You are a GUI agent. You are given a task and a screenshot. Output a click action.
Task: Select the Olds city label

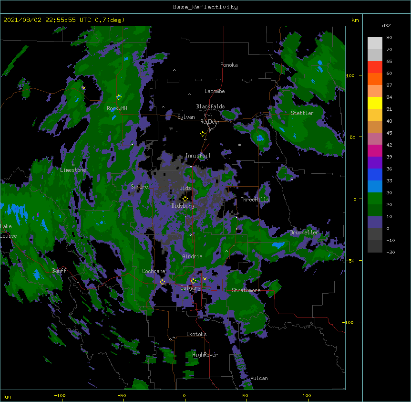pyautogui.click(x=185, y=188)
